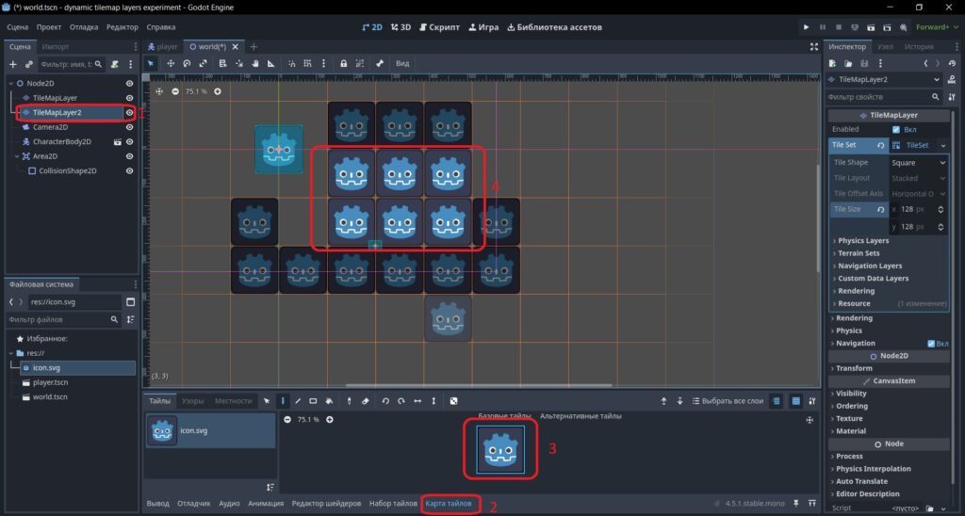965x516 pixels.
Task: Click the Альтернативные тайлы label
Action: [x=581, y=416]
